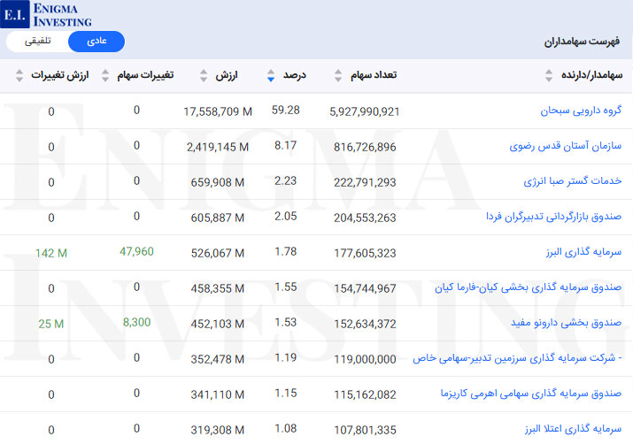This screenshot has height=444, width=633.
Task: Click green share change 47,960
Action: point(136,252)
